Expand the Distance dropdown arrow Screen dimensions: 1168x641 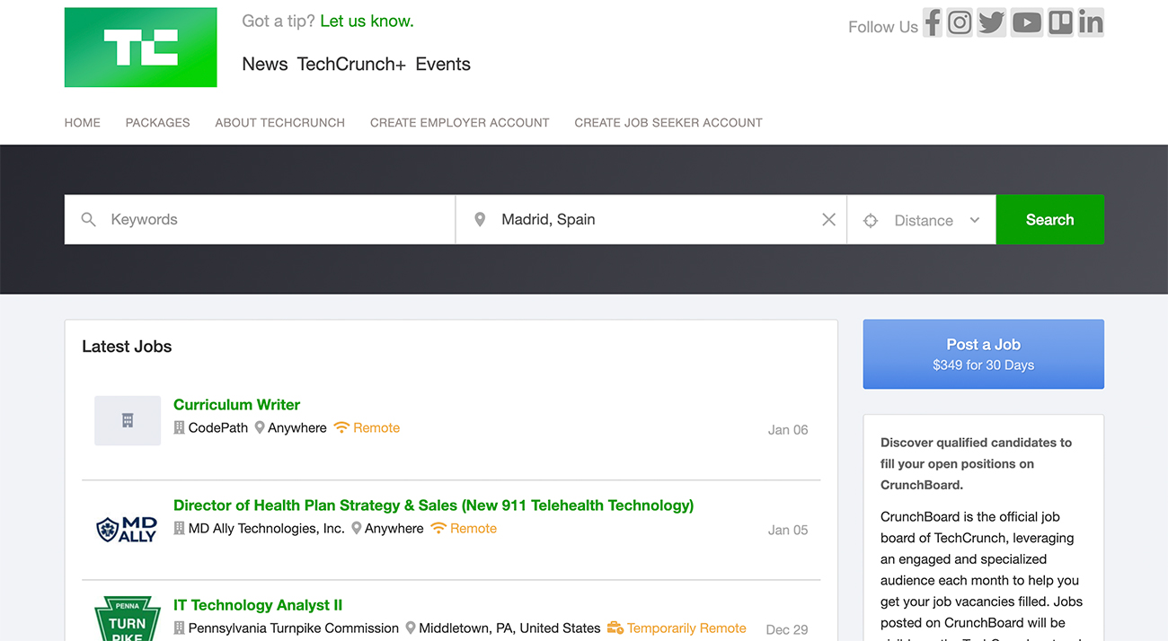(x=974, y=220)
